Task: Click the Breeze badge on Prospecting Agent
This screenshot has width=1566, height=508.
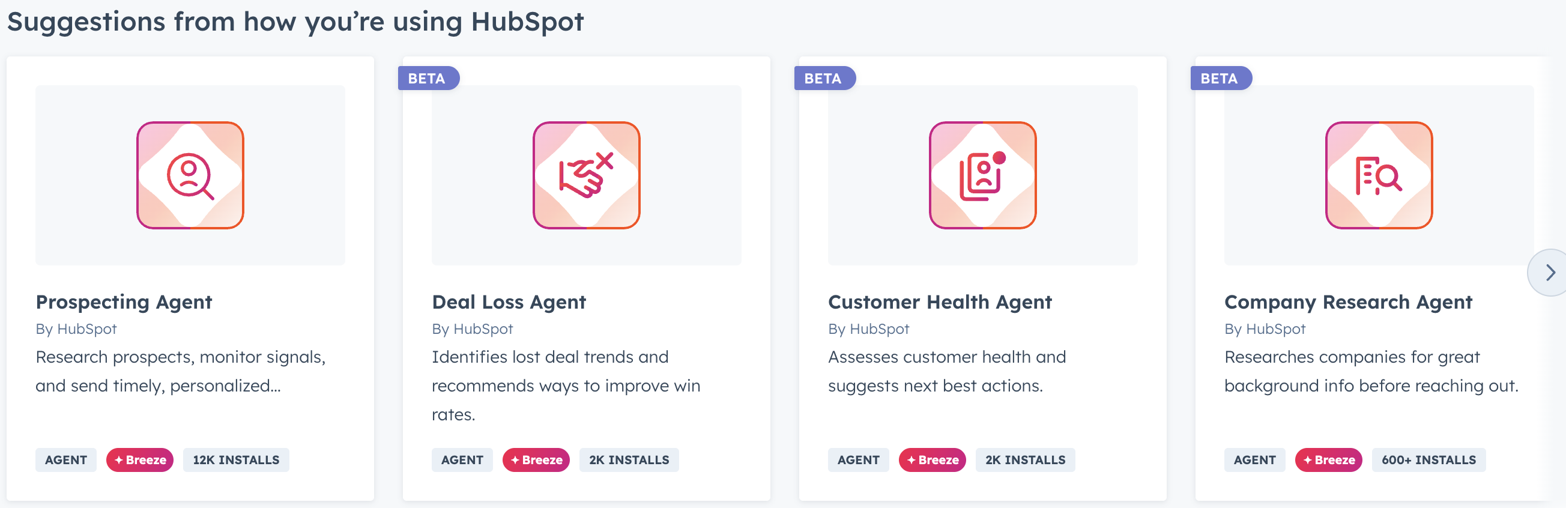Action: click(140, 460)
